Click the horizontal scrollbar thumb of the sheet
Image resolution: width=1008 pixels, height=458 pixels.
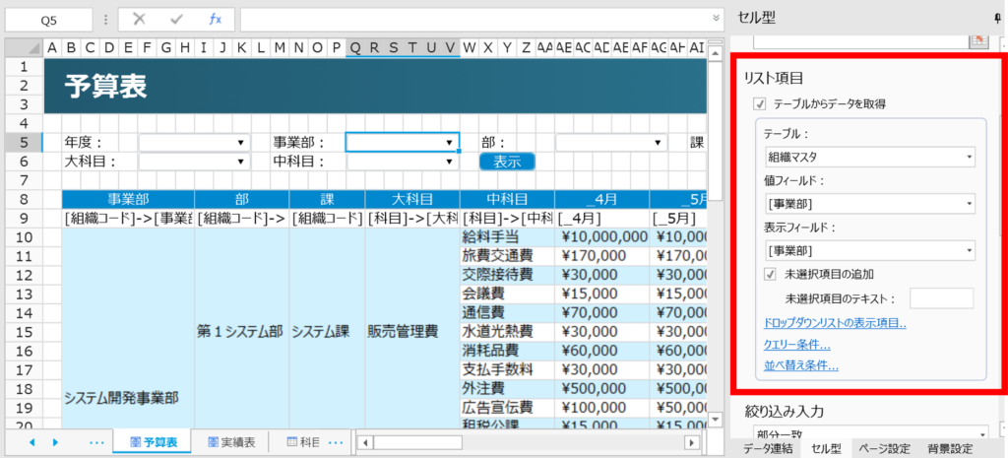click(417, 442)
